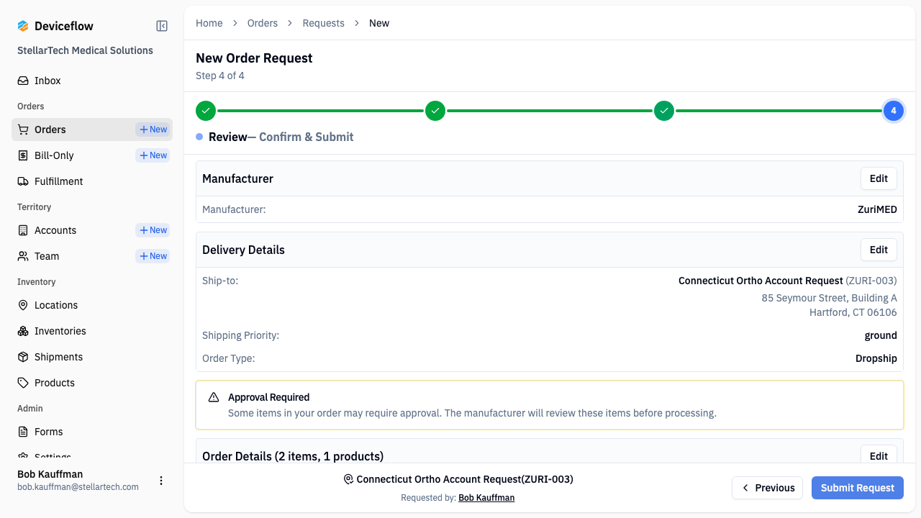The height and width of the screenshot is (518, 921).
Task: Click the footer account label Connecticut Ortho Account Request(ZURI-003)
Action: point(465,479)
